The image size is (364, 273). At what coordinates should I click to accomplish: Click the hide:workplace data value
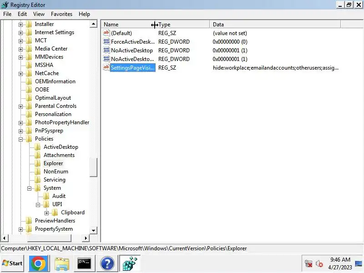tap(276, 68)
